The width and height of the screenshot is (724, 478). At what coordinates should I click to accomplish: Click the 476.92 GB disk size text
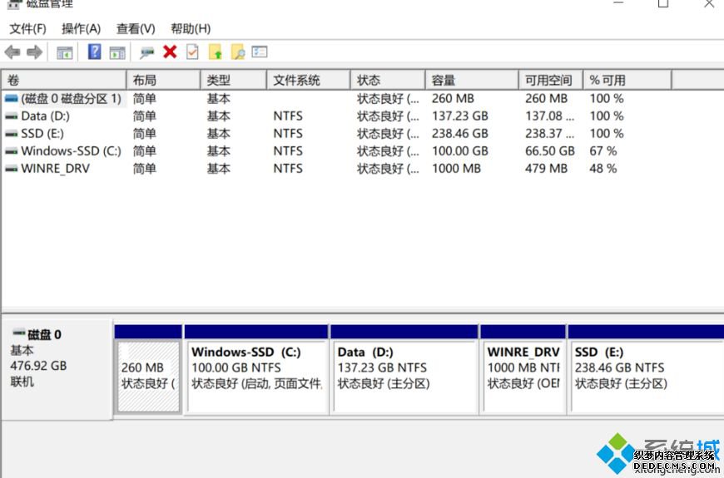click(x=38, y=366)
